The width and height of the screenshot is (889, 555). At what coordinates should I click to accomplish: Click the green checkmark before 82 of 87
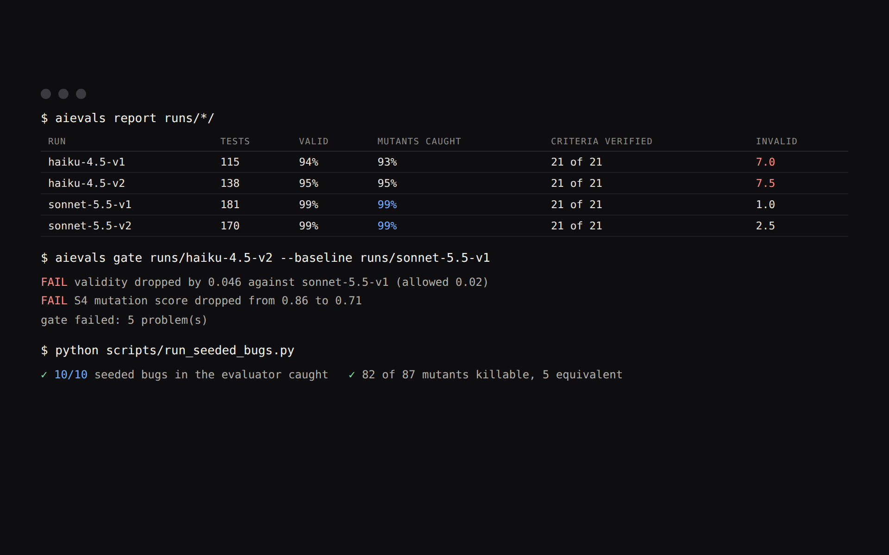point(352,375)
